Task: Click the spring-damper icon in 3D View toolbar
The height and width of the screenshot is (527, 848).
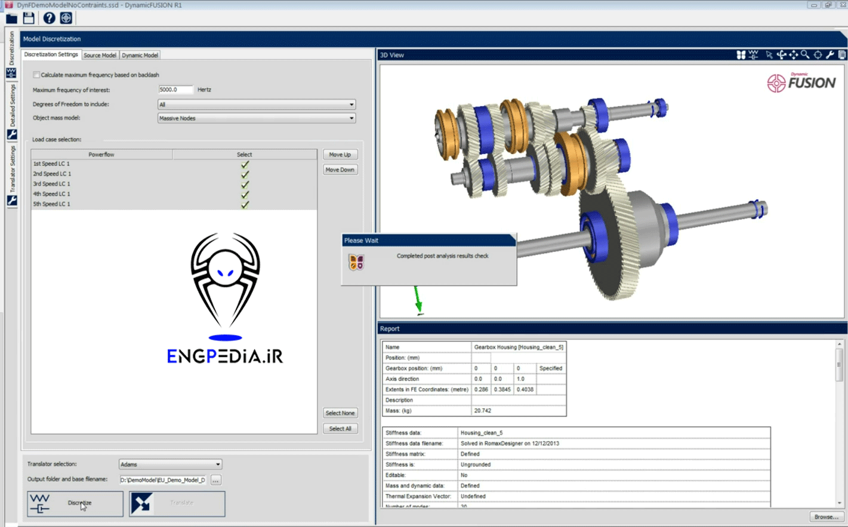Action: tap(754, 54)
